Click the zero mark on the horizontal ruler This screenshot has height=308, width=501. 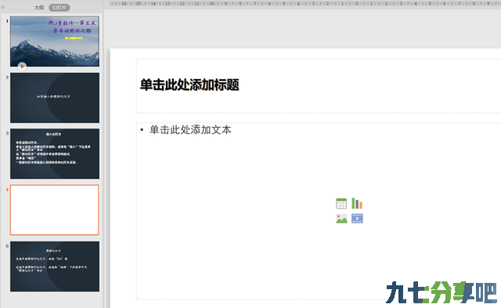coord(357,3)
